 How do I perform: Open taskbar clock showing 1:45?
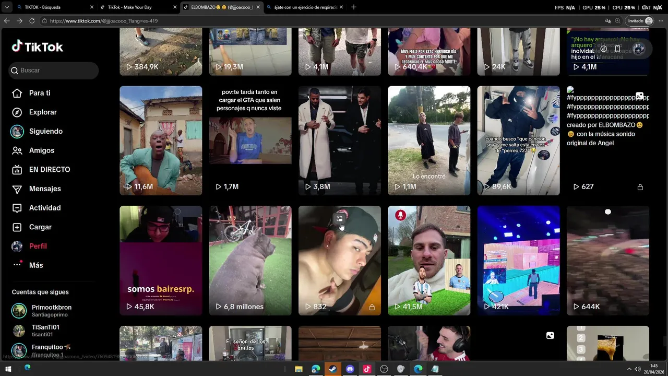click(x=654, y=369)
